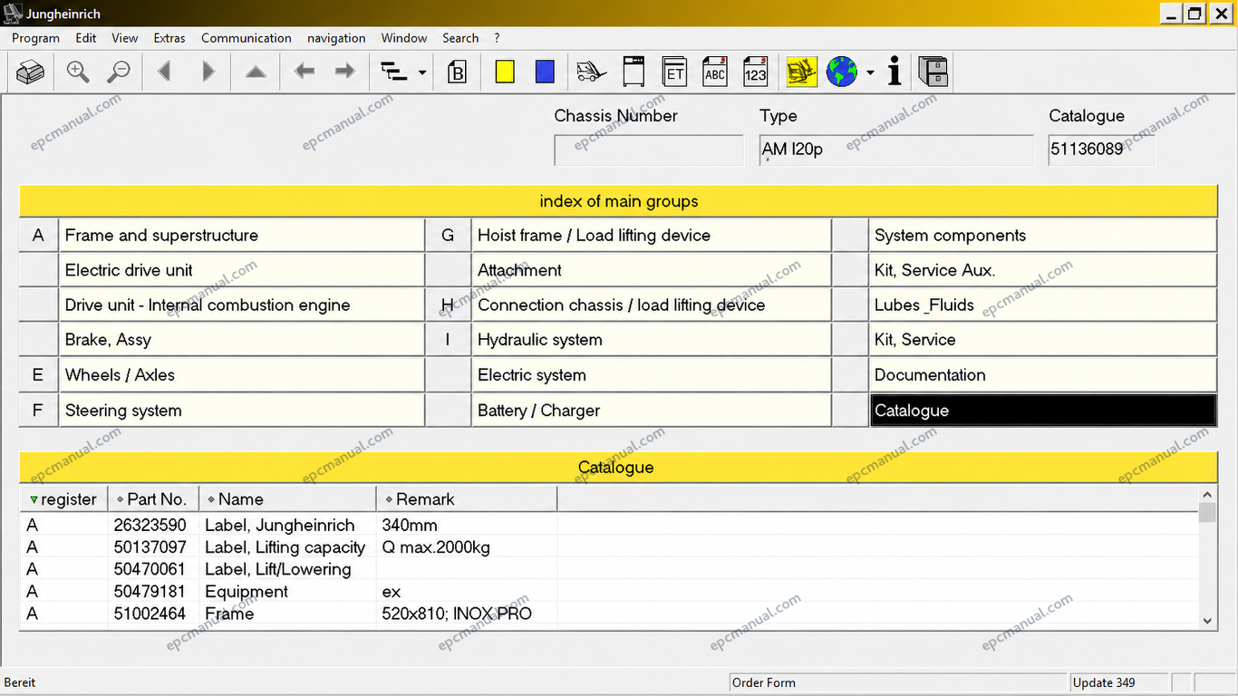1238x696 pixels.
Task: Select part number 51002464
Action: tap(150, 614)
